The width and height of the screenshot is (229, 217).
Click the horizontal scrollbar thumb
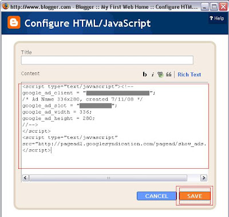(x=108, y=178)
